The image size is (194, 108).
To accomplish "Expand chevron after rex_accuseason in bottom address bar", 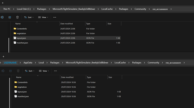I will click(184, 63).
